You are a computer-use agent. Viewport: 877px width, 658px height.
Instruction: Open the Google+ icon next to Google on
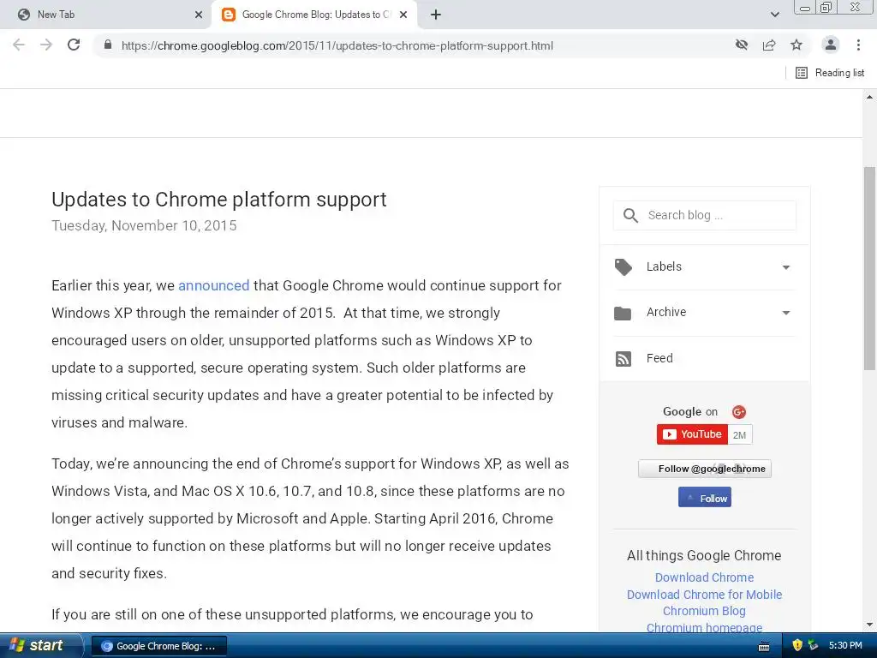point(739,412)
